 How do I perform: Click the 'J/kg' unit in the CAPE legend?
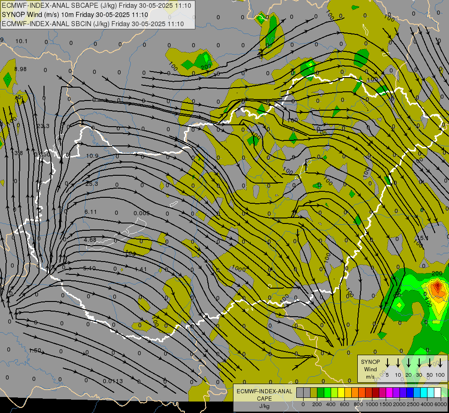[x=264, y=406]
